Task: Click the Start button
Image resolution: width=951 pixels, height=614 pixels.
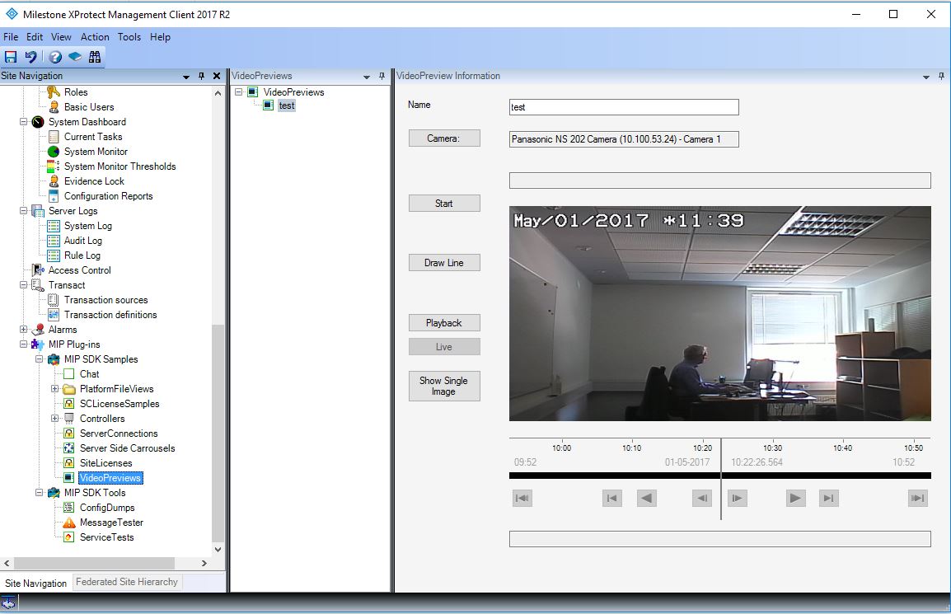Action: (444, 204)
